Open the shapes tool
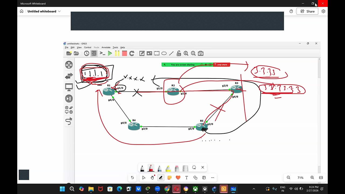Image resolution: width=345 pixels, height=194 pixels. click(x=195, y=178)
